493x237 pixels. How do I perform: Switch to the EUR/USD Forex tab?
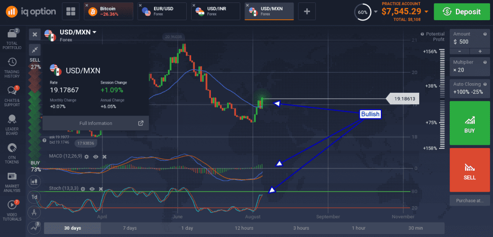(x=162, y=12)
